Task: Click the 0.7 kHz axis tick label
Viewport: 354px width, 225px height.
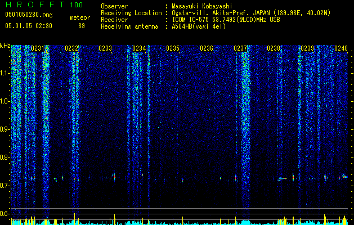Action: (5, 186)
